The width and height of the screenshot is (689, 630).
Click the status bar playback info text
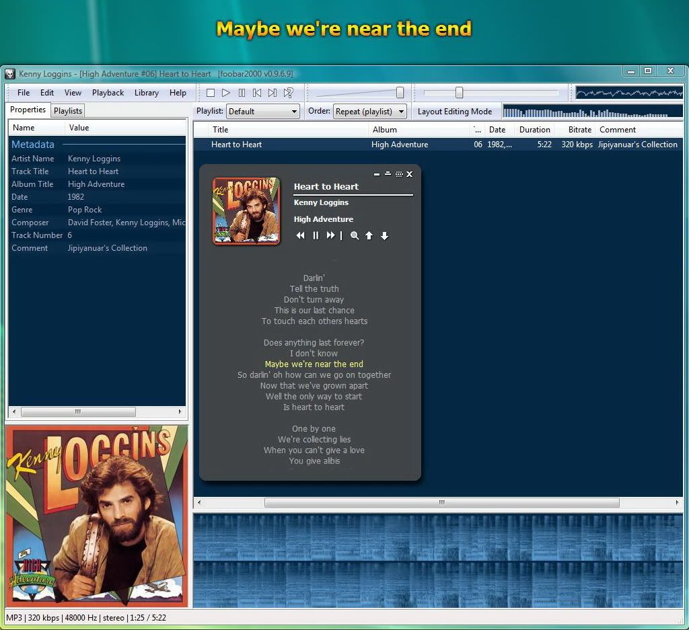pos(86,618)
